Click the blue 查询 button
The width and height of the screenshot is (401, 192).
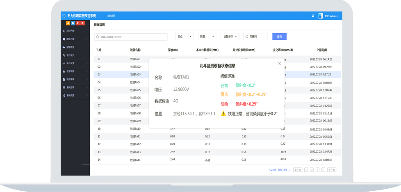[x=279, y=37]
